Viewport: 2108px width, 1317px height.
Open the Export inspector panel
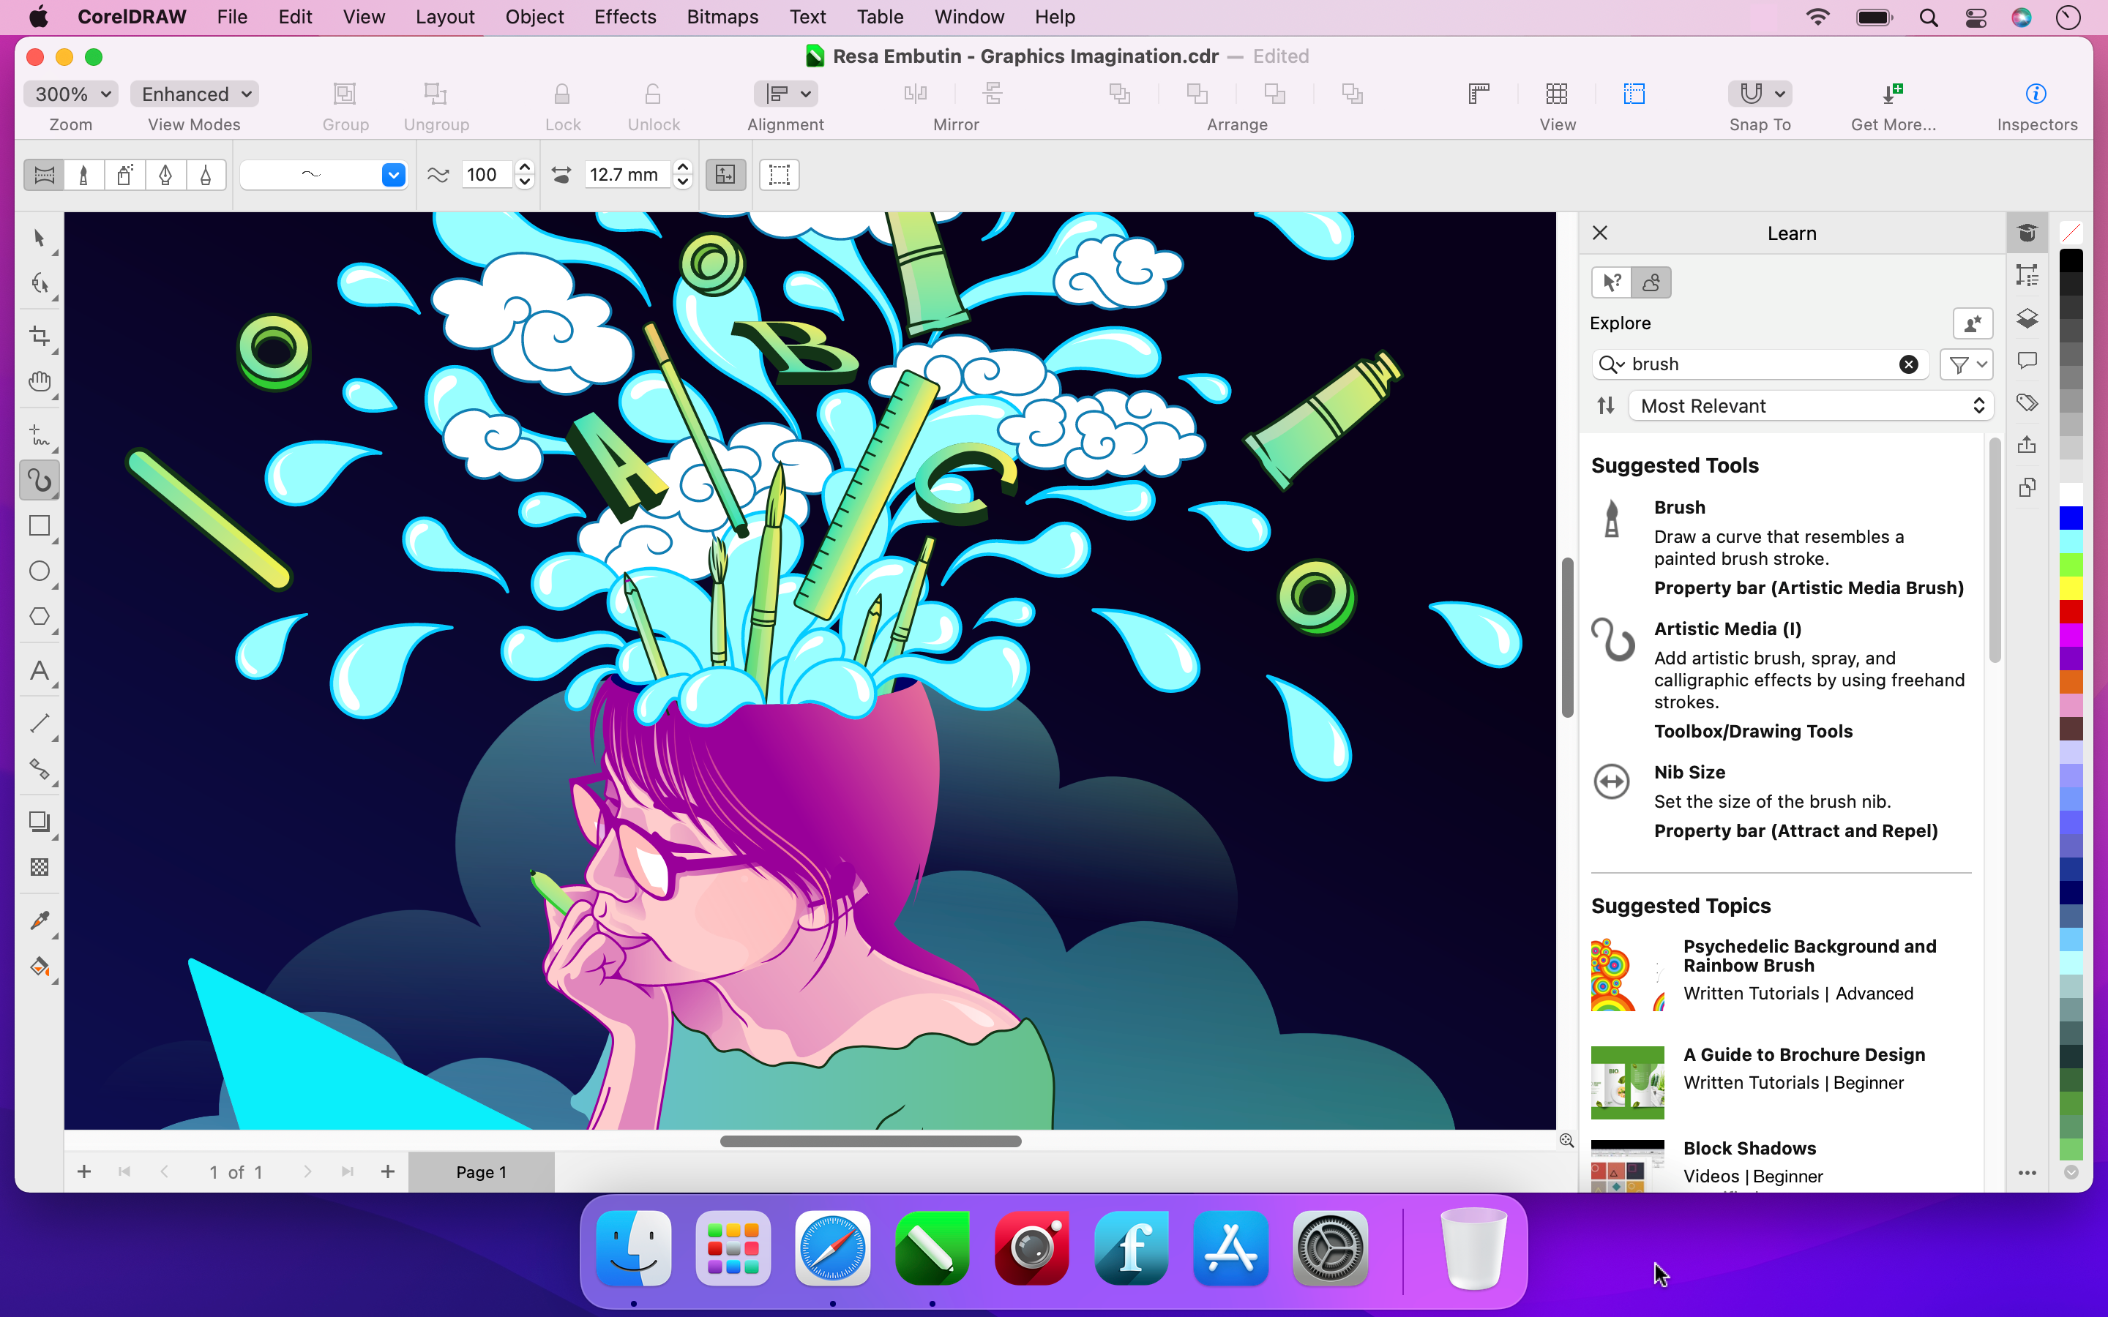point(2028,444)
